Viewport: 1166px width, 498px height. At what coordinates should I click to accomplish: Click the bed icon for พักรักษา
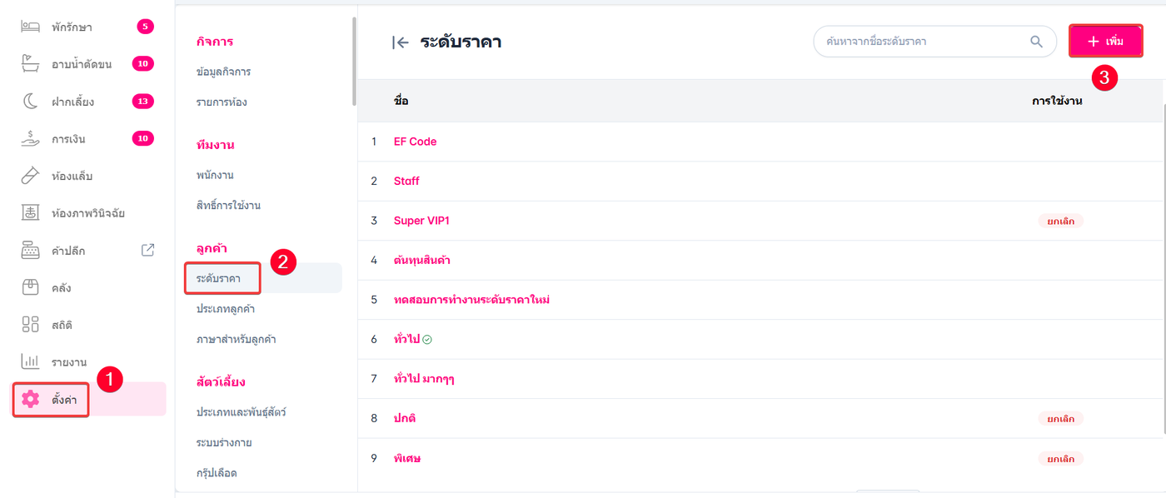click(30, 27)
